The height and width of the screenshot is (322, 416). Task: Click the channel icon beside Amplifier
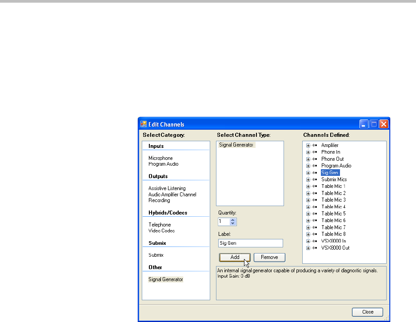[315, 146]
